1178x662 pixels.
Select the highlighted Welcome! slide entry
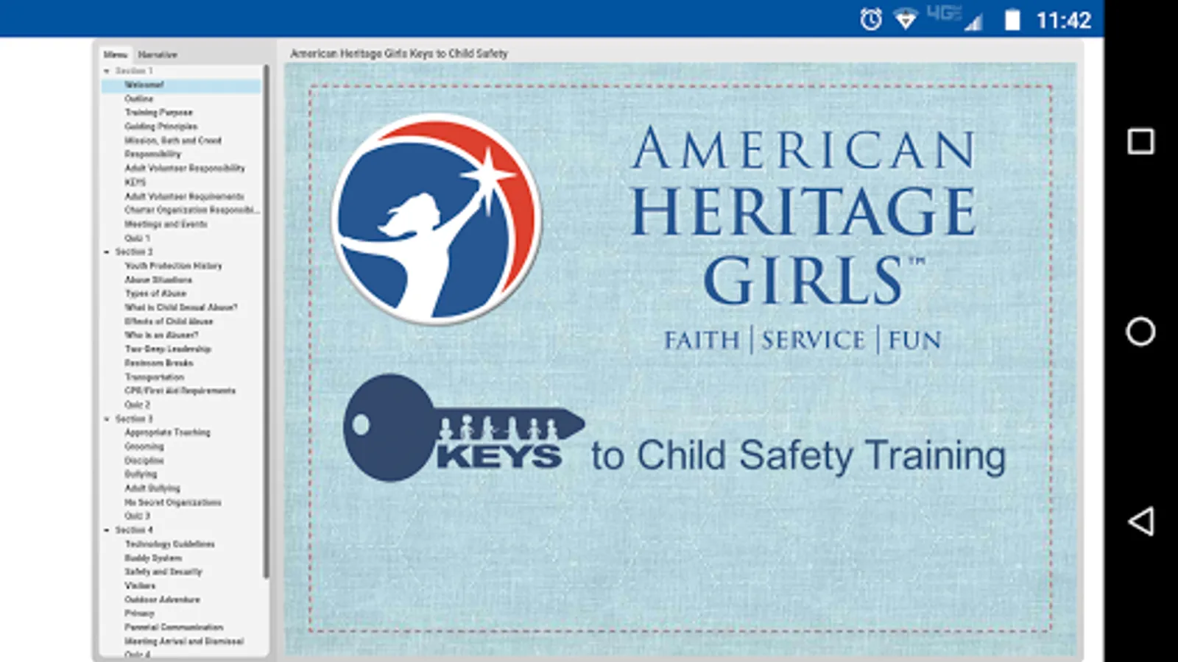coord(181,85)
